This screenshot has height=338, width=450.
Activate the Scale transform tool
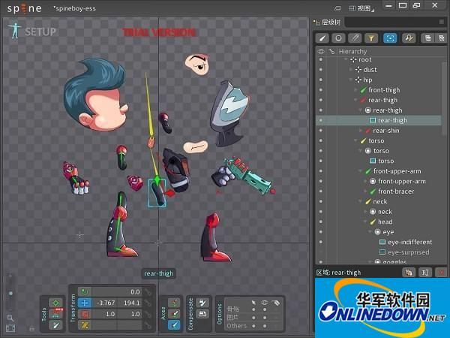tap(85, 314)
